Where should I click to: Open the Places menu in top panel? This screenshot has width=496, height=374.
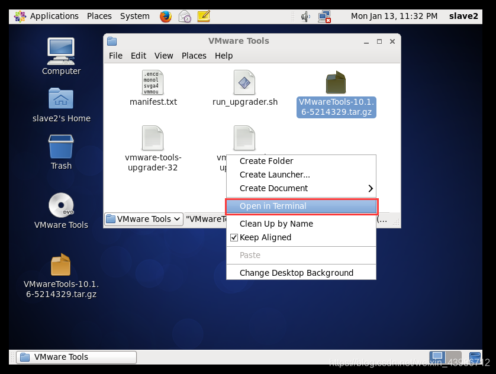pyautogui.click(x=99, y=17)
